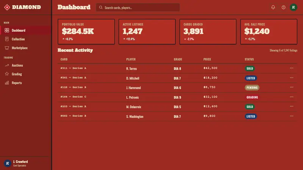
Task: Open Marketplace in the sidebar
Action: pyautogui.click(x=26, y=48)
